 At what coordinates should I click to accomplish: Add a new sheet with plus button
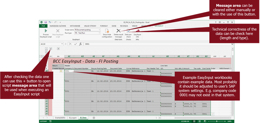coord(94,118)
